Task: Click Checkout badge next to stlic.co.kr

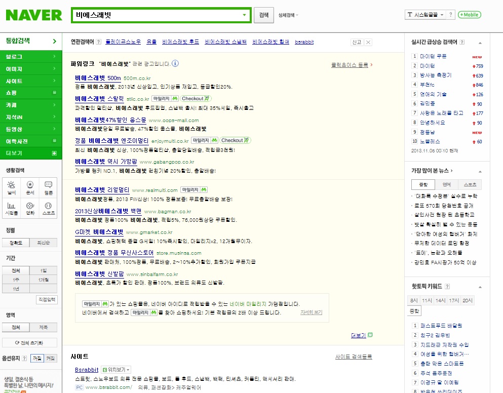Action: 196,98
